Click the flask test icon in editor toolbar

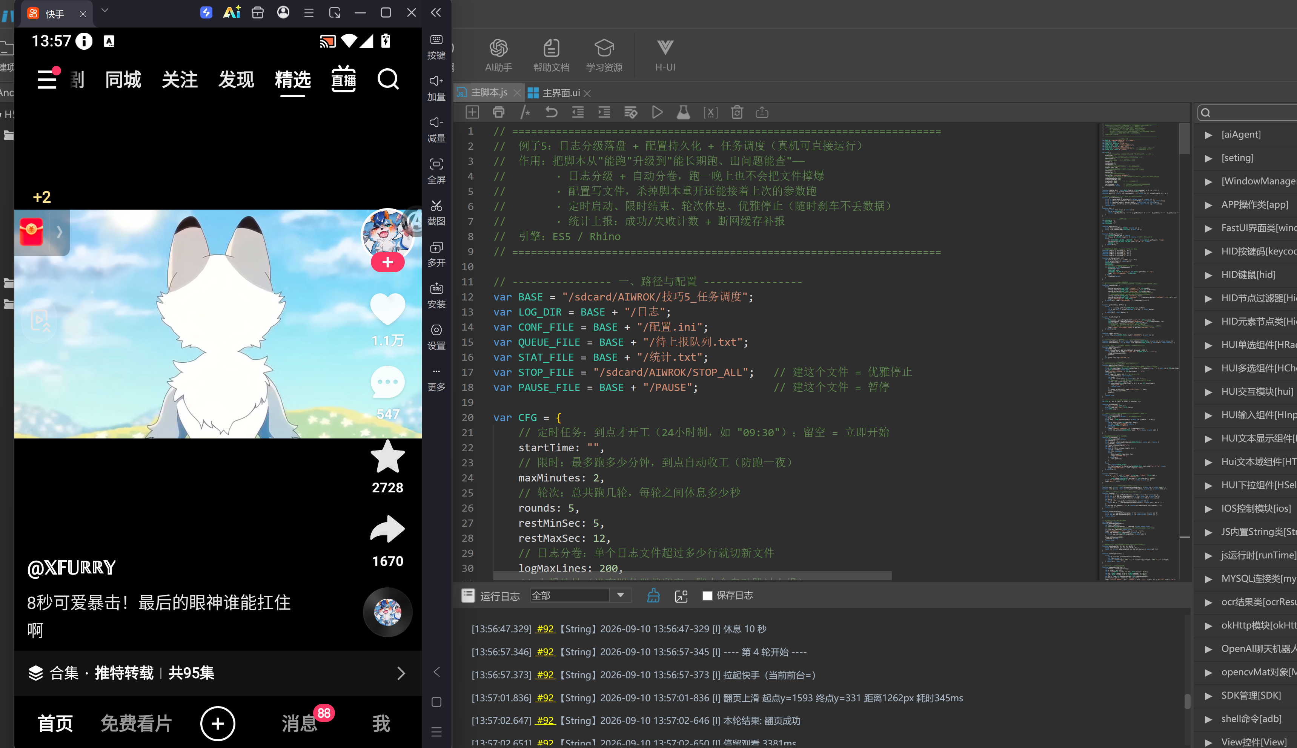(x=683, y=112)
